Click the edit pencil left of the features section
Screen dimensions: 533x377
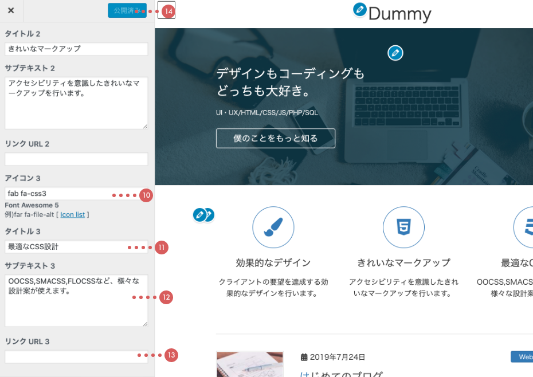click(199, 215)
